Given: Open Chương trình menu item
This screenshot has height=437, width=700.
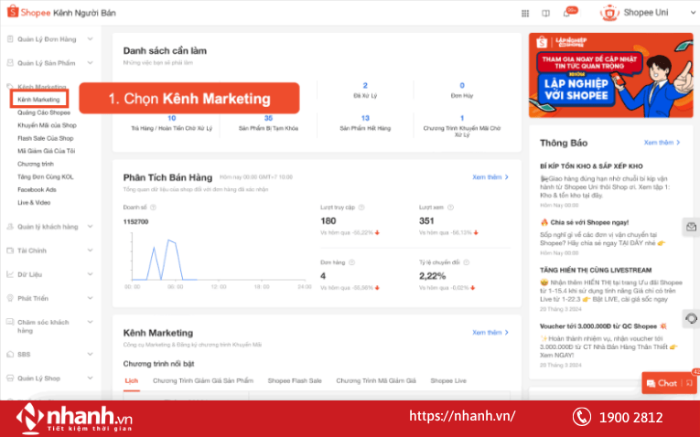Looking at the screenshot, I should 36,164.
